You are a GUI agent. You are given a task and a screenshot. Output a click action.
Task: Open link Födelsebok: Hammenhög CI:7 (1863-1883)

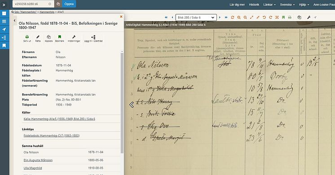(52, 136)
